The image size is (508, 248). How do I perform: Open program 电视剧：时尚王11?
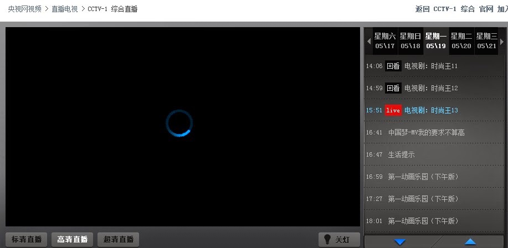431,66
